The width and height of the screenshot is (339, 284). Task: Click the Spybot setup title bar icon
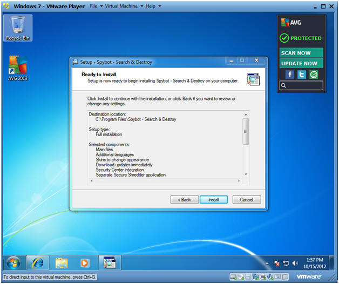75,62
